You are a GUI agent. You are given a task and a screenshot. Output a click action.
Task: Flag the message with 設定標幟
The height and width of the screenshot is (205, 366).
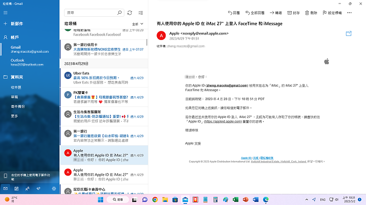pyautogui.click(x=332, y=13)
